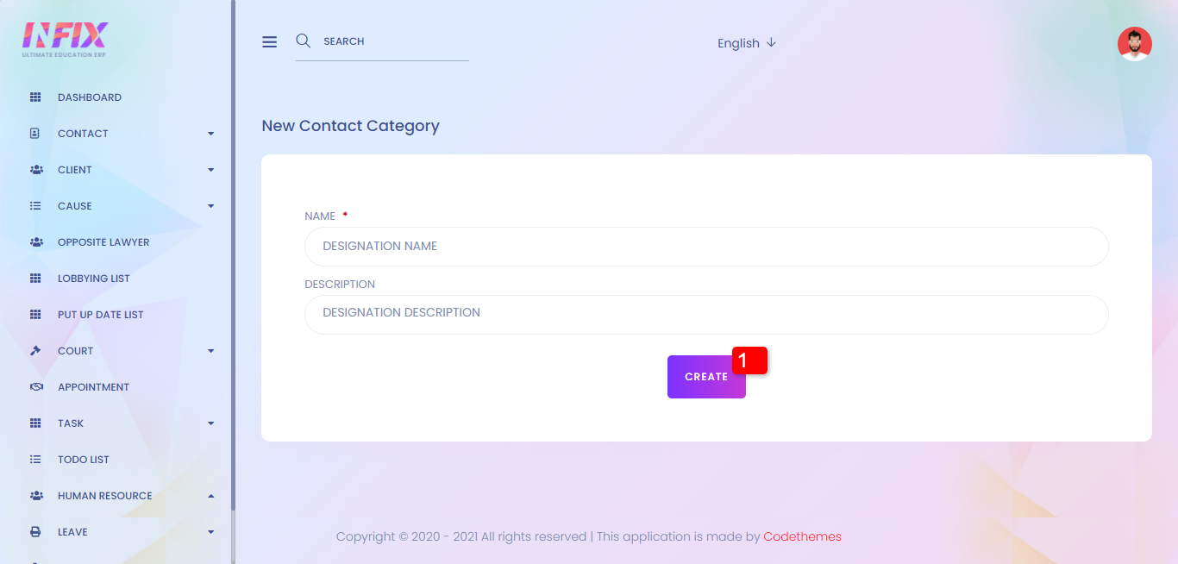Focus the Designation Description field
Screen dimensions: 1178x564
click(x=706, y=314)
